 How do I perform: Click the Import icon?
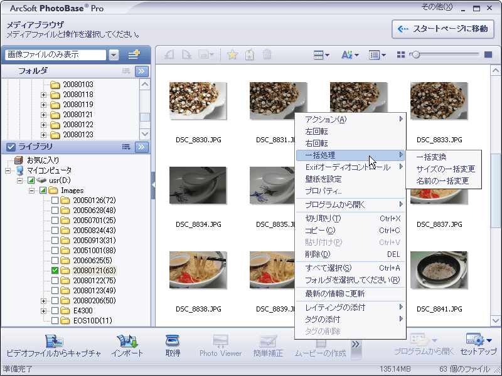pyautogui.click(x=127, y=341)
